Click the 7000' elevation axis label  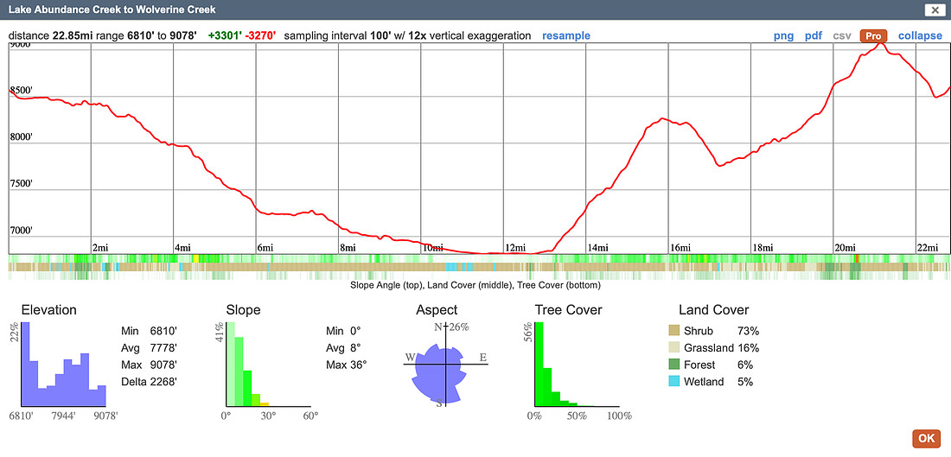[x=21, y=231]
